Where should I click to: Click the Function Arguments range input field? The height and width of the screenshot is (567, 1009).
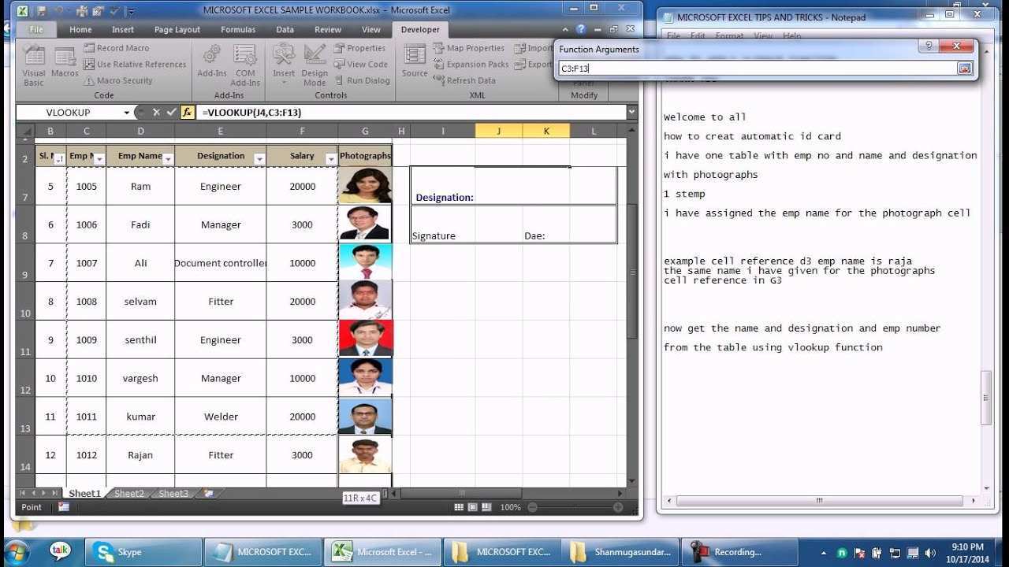point(757,69)
